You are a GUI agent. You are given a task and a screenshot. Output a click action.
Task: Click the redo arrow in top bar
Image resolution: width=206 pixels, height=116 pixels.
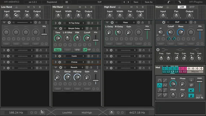(x=179, y=2)
